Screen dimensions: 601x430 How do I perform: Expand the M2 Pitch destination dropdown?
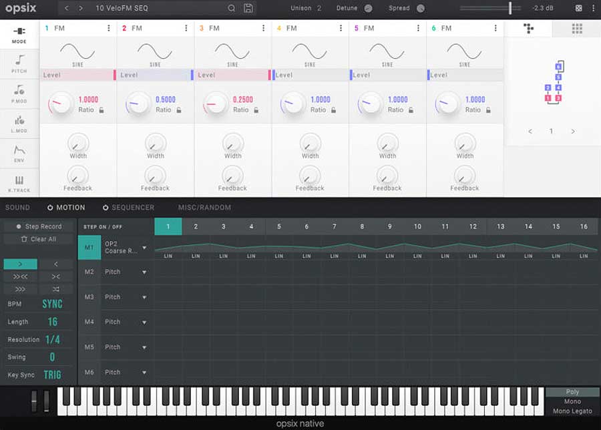144,272
